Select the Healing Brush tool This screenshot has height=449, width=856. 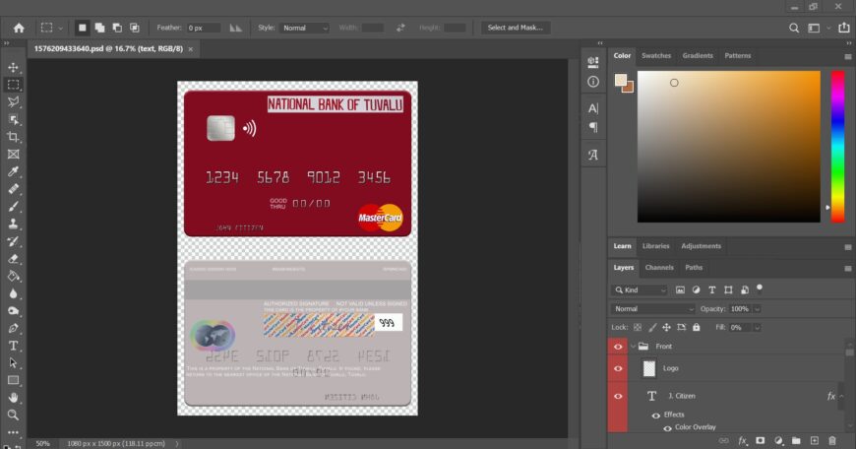13,189
